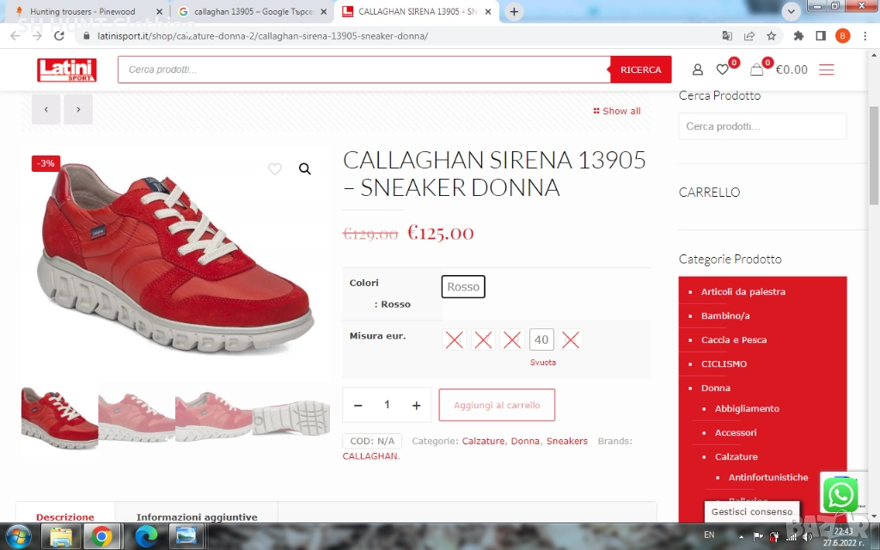
Task: Click the Latini Sport logo
Action: coord(67,70)
